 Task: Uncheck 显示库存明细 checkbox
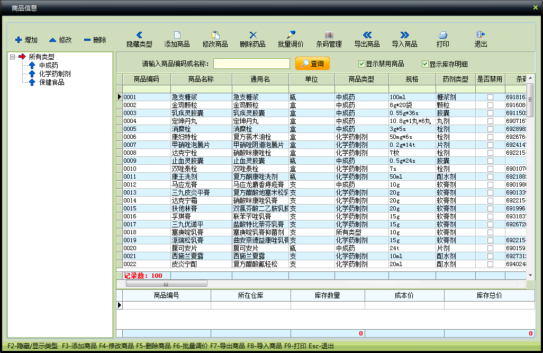[425, 64]
